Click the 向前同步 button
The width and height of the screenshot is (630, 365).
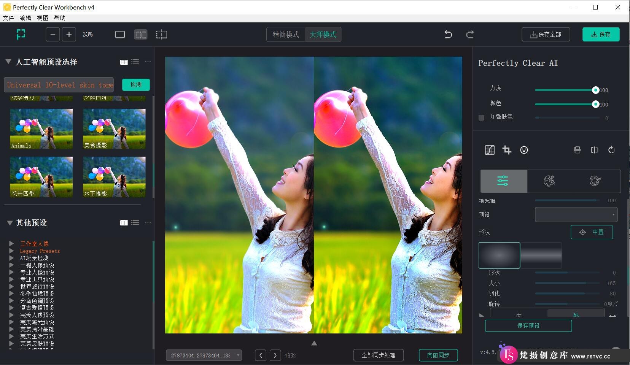[438, 355]
